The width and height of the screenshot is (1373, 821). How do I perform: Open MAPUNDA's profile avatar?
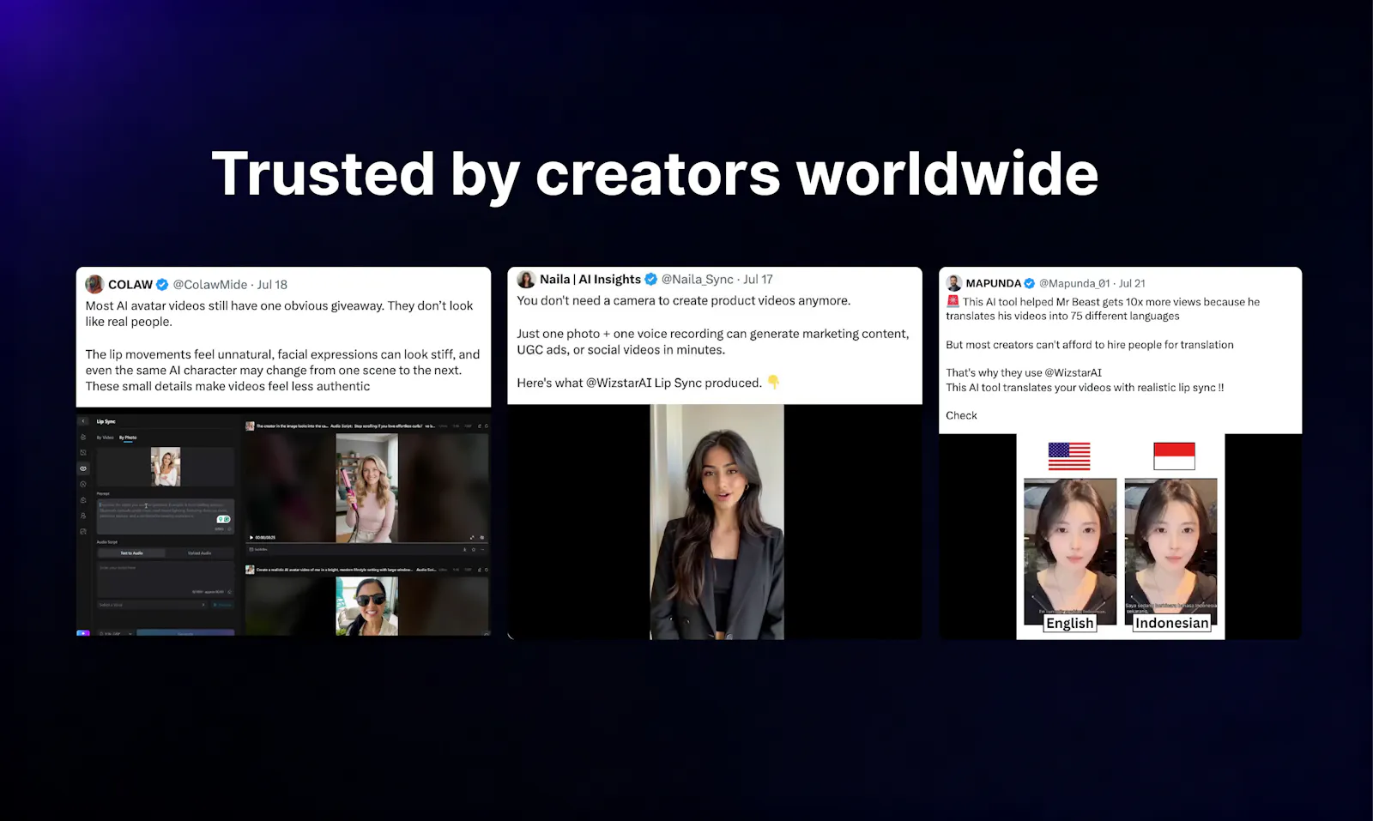click(x=953, y=283)
